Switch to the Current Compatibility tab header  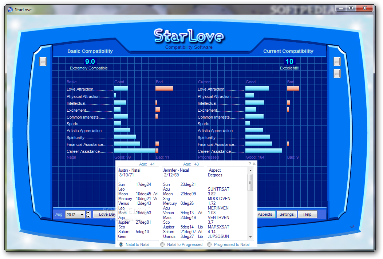[288, 51]
